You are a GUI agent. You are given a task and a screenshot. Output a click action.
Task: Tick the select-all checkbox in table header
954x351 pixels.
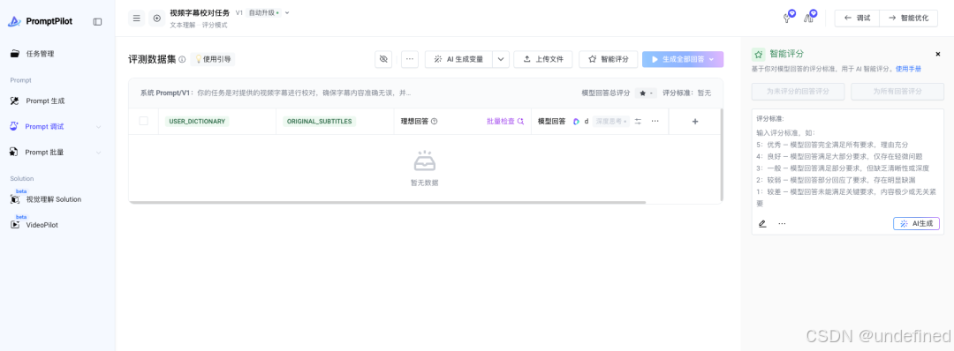[x=144, y=121]
